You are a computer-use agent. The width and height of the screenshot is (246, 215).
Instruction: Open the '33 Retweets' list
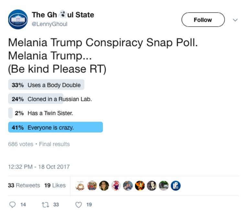pos(24,185)
